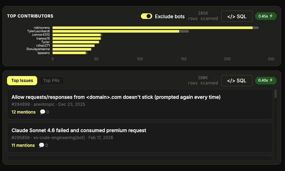Click the 0.45s lightning timing badge
Screen dimensions: 285x171
click(266, 16)
